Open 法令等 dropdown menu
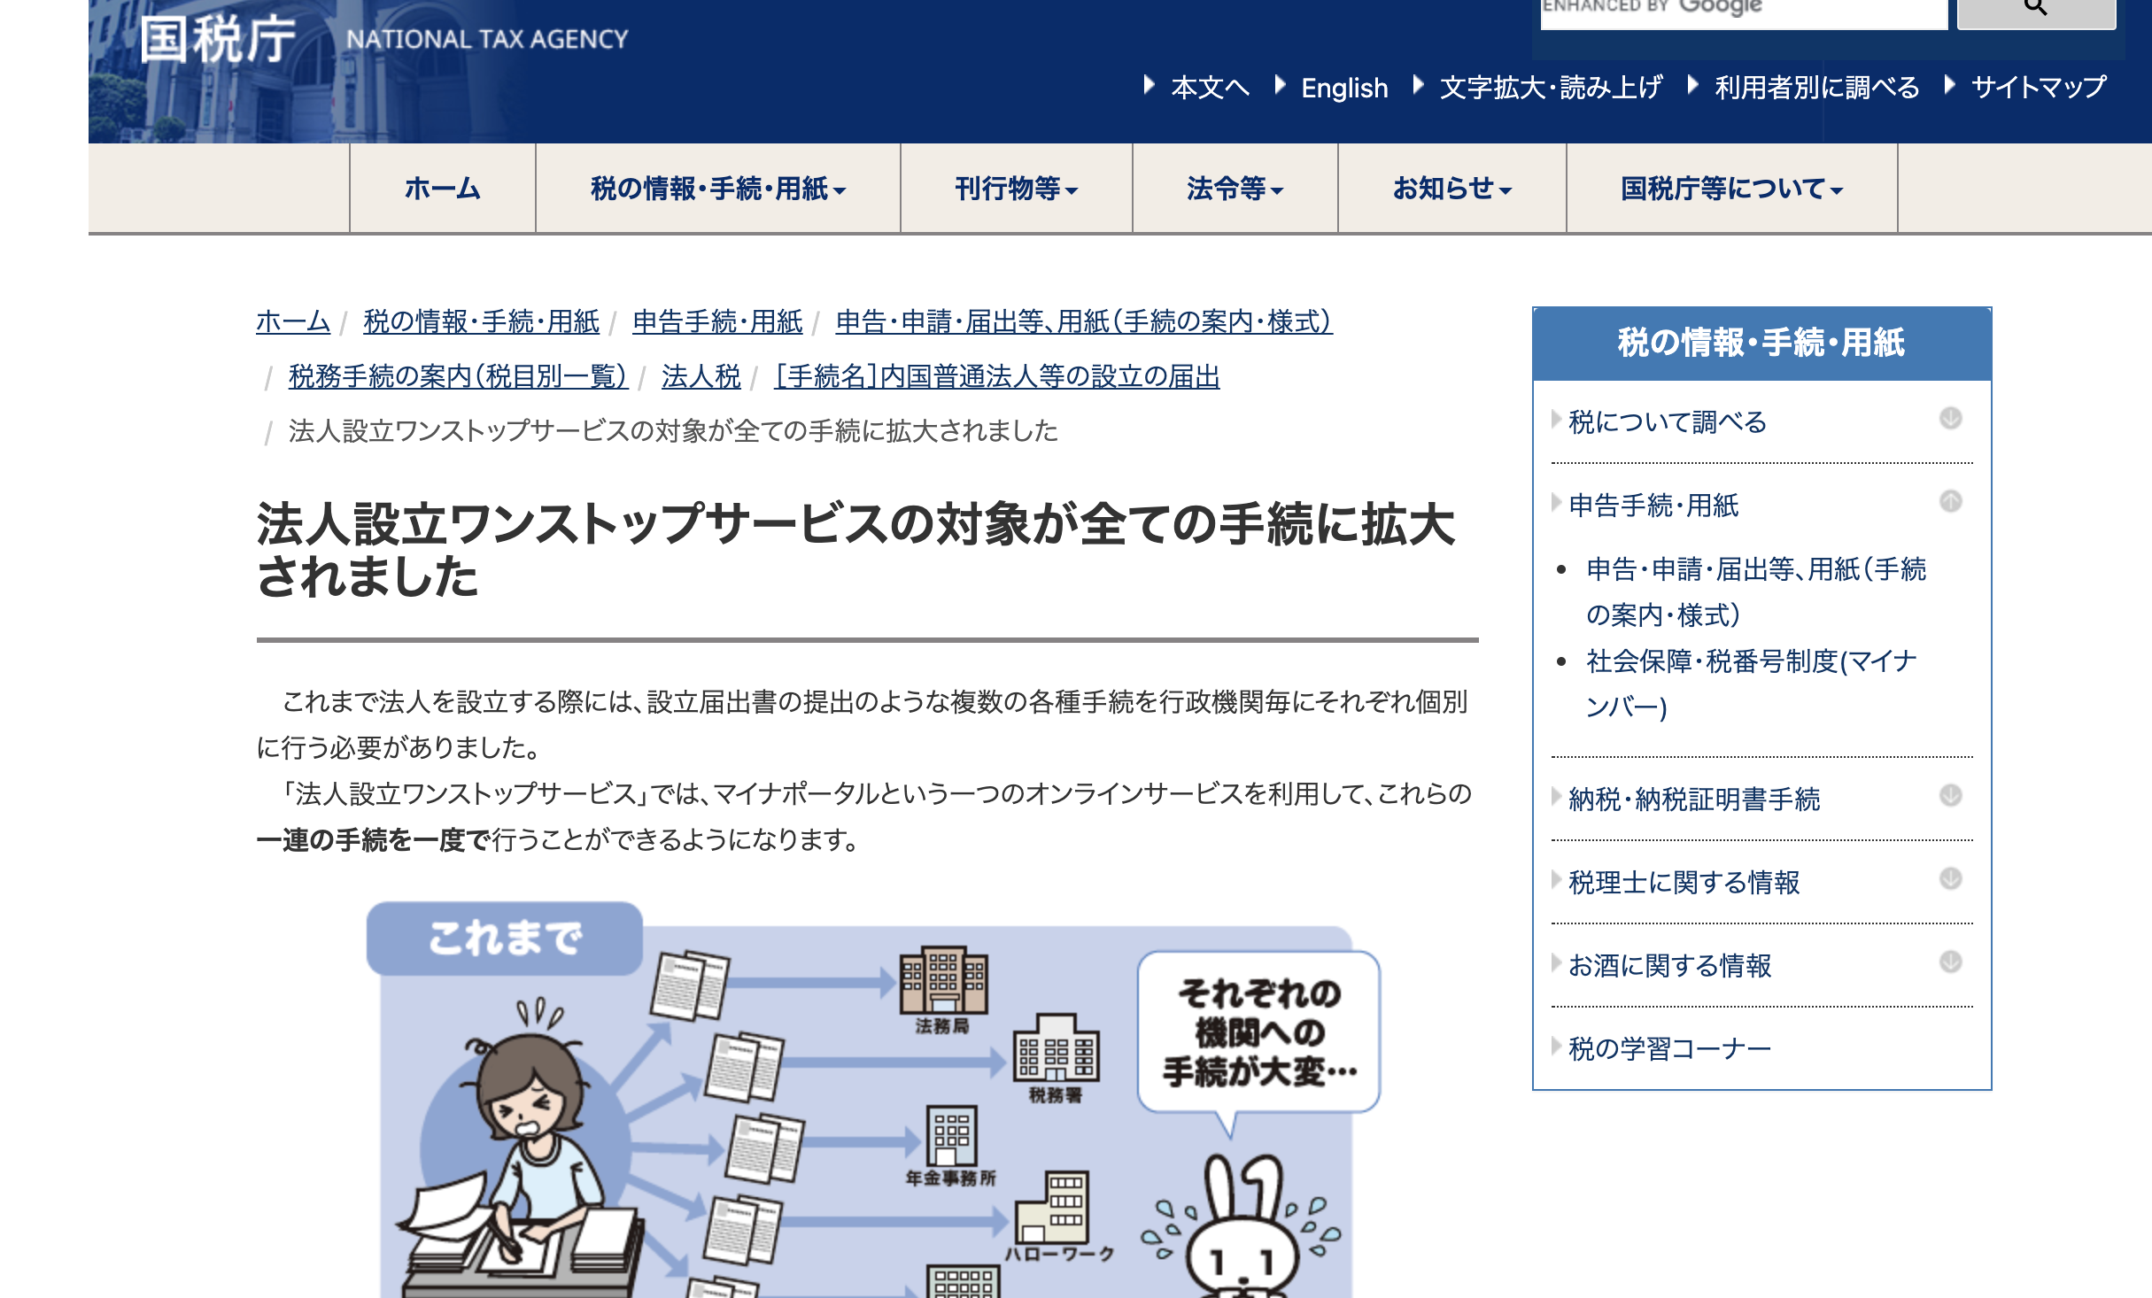 click(x=1235, y=189)
